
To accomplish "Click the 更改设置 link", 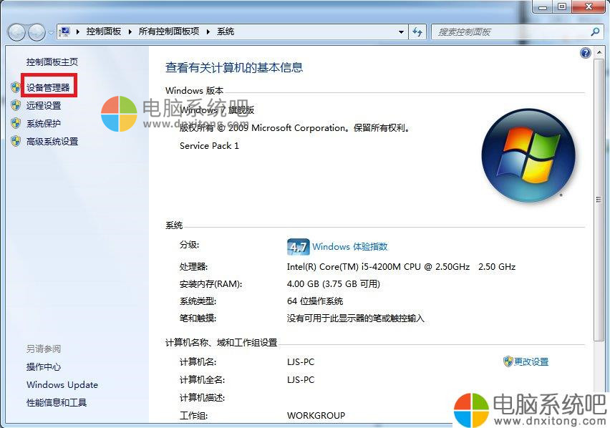I will (531, 362).
